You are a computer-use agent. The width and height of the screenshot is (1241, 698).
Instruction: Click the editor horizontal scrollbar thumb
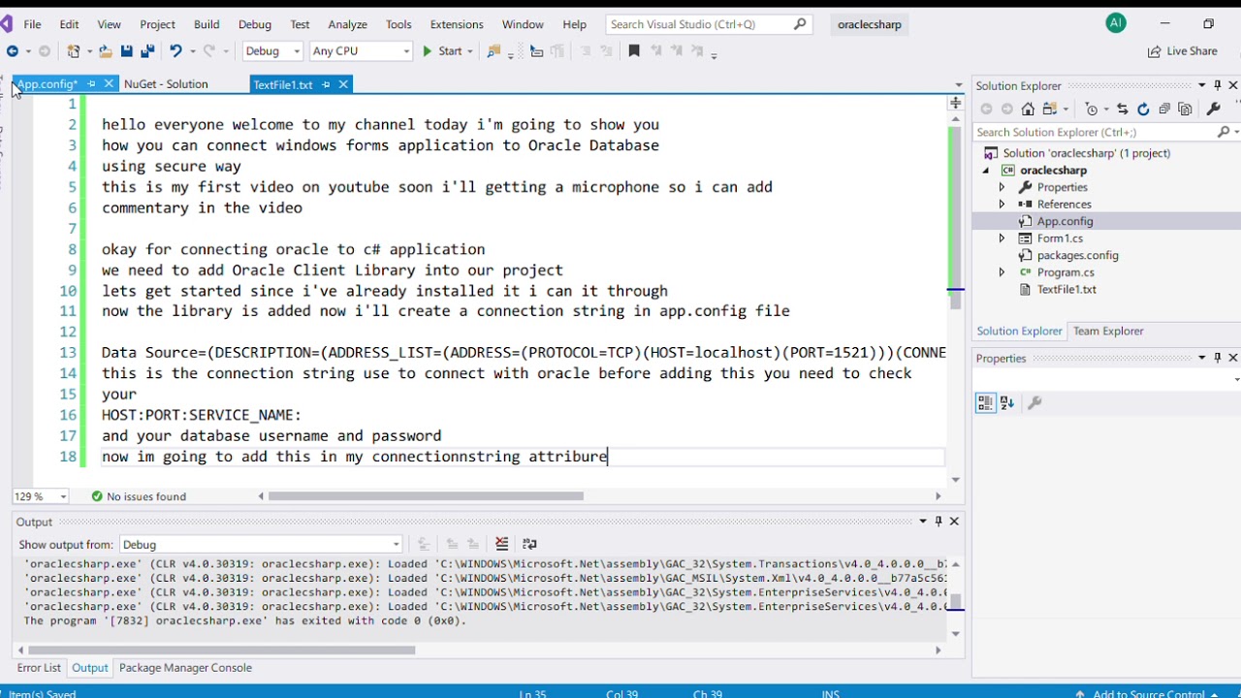click(x=426, y=496)
